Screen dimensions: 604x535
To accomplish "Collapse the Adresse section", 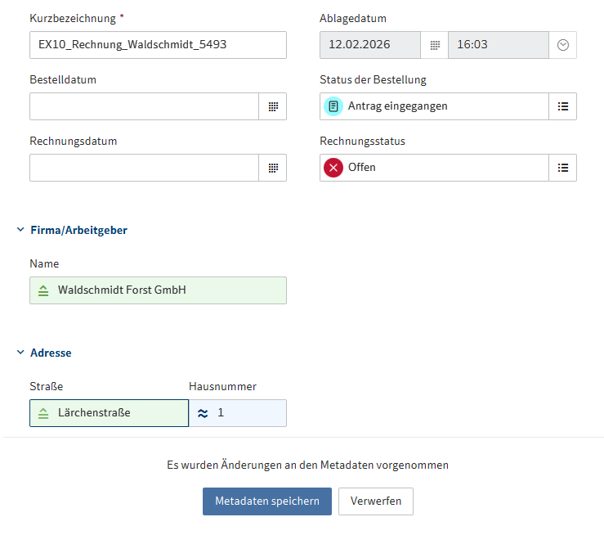I will (20, 353).
